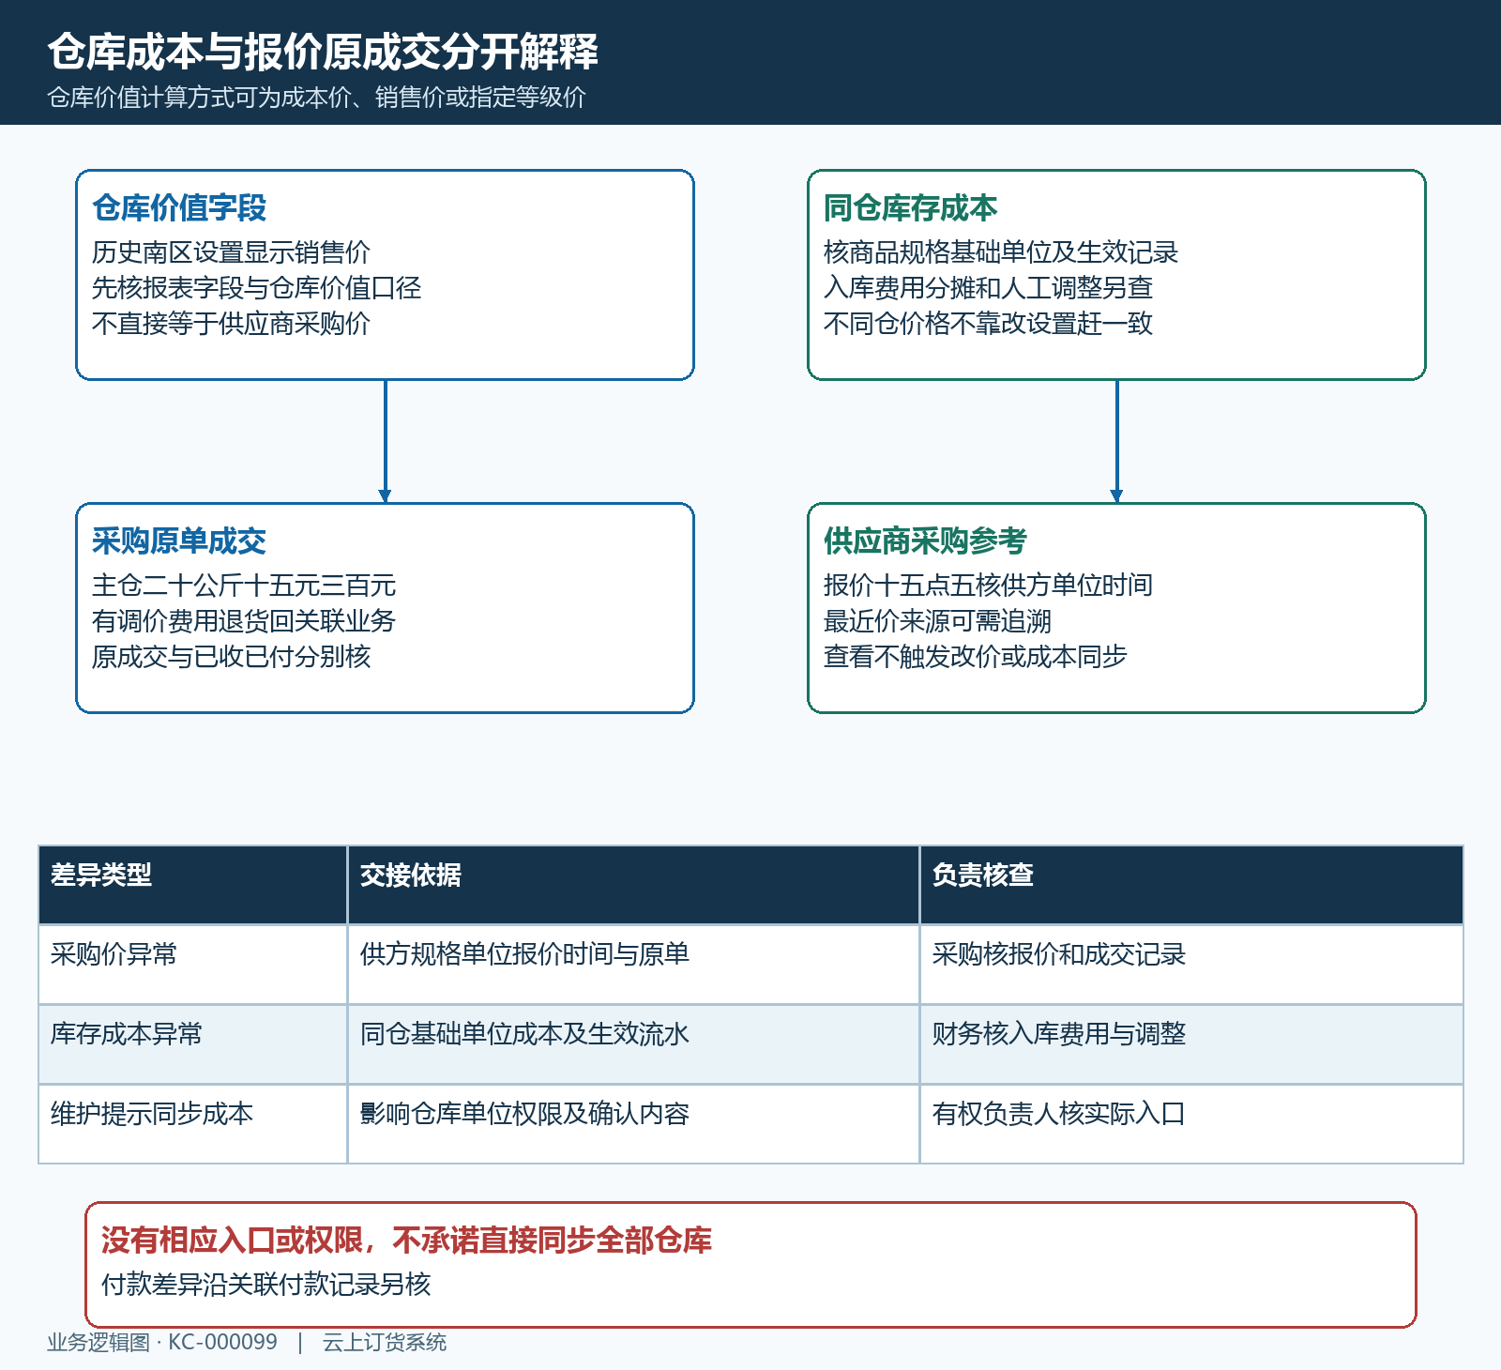The width and height of the screenshot is (1501, 1370).
Task: Click text 有调价费用退货回关联业务
Action: pos(244,621)
